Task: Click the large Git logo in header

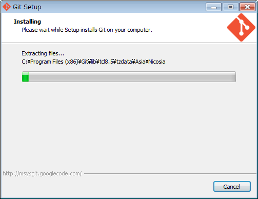Action: [241, 28]
